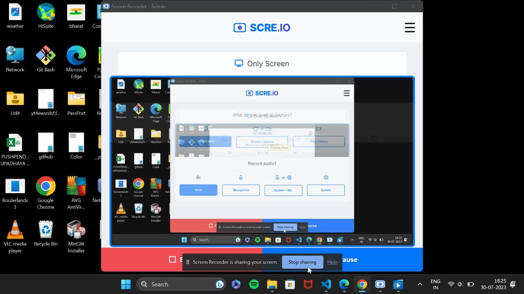The image size is (524, 294).
Task: Select the Google Chrome desktop icon
Action: pos(46,194)
